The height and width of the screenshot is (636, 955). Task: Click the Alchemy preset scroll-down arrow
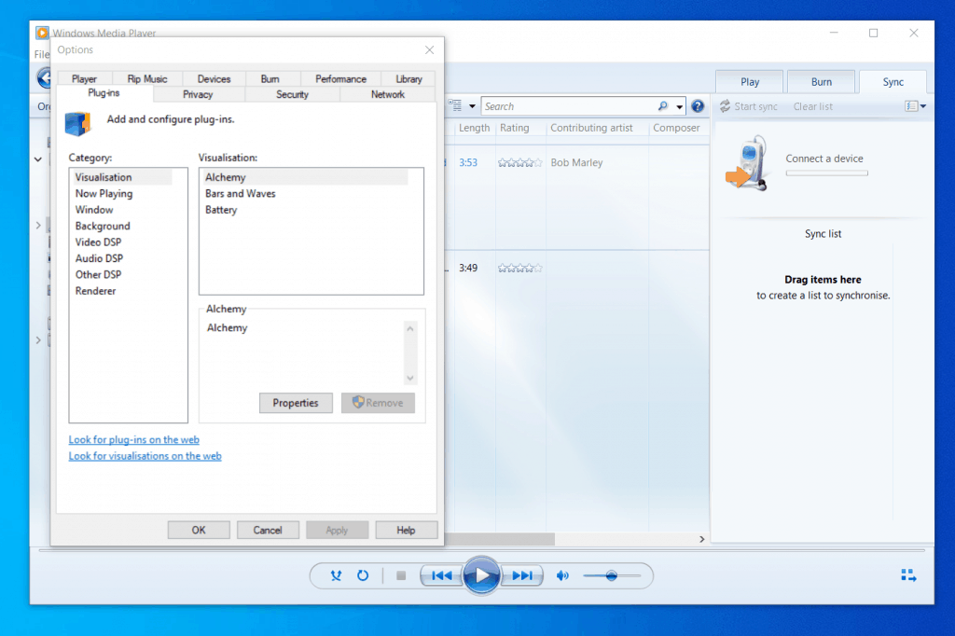(410, 378)
